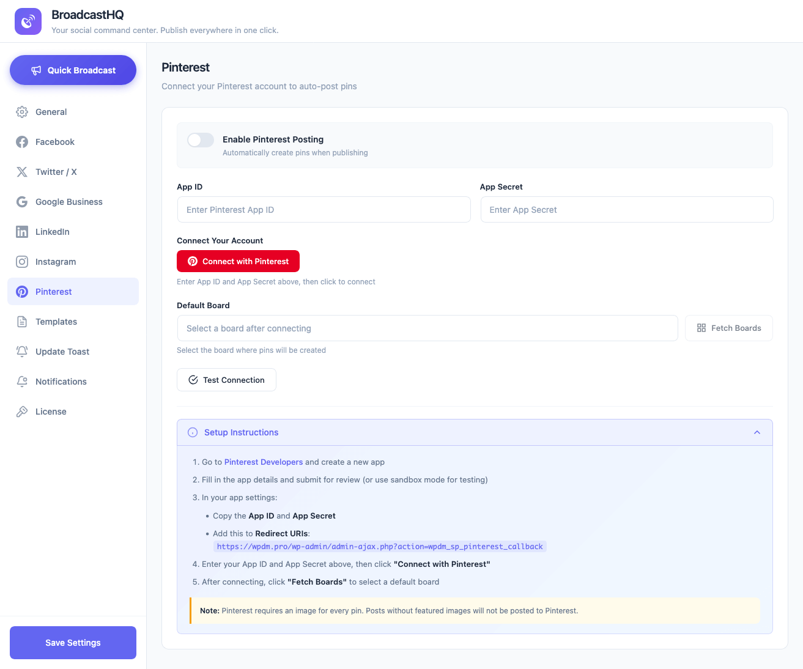Screen dimensions: 803x669
Task: Open the Default Board selector
Action: click(427, 328)
